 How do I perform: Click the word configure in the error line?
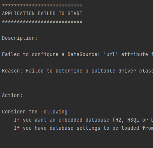click(45, 55)
